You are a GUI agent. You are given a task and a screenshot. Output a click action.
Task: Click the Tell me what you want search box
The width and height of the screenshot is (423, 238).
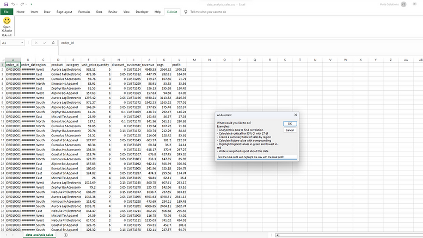[x=209, y=12]
